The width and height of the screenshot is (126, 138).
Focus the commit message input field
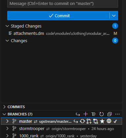click(63, 4)
